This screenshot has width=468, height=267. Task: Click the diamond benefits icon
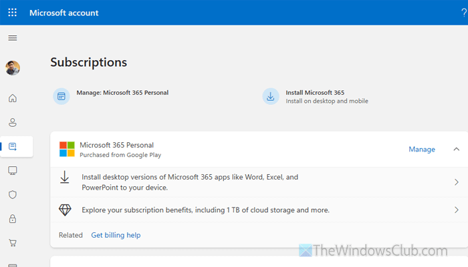[65, 210]
